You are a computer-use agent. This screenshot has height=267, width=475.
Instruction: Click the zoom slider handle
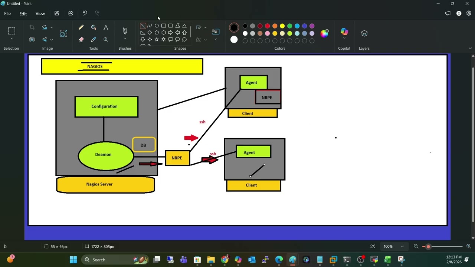click(428, 247)
